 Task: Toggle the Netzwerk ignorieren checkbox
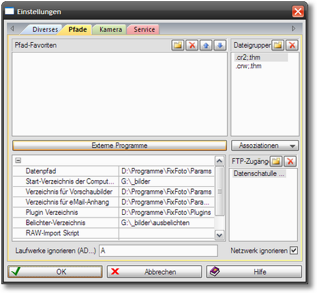pos(294,250)
